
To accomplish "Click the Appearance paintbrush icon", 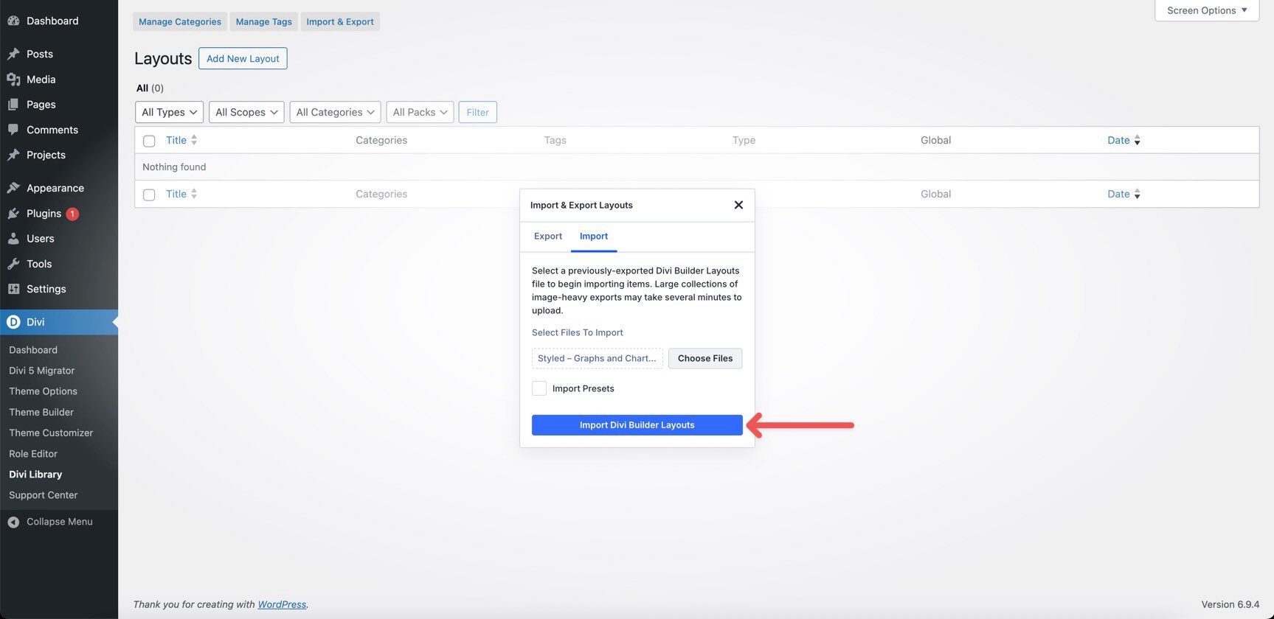I will tap(13, 188).
